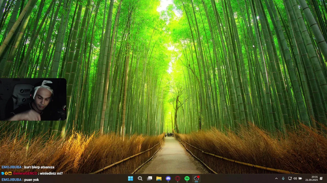Open the volume speaker tray icon
Viewport: 327px width, 183px height.
(x=295, y=178)
